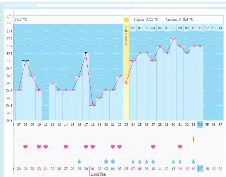Select the highlighted cycle day 34 cell

click(200, 124)
